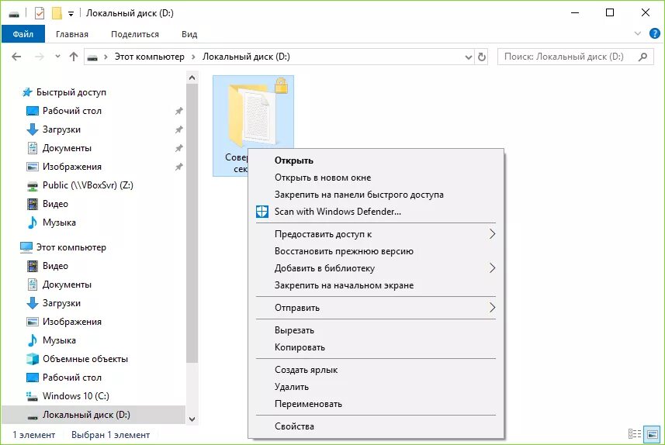Click navigation pane scroll up arrow

(192, 78)
